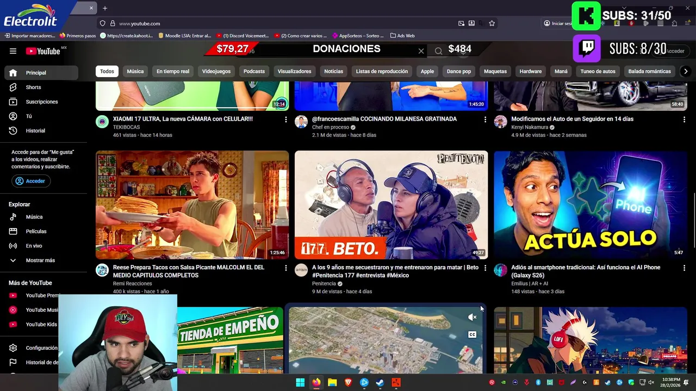Click Adiós al smartphone tradicional video title
Screen dimensions: 696x391
pos(586,271)
